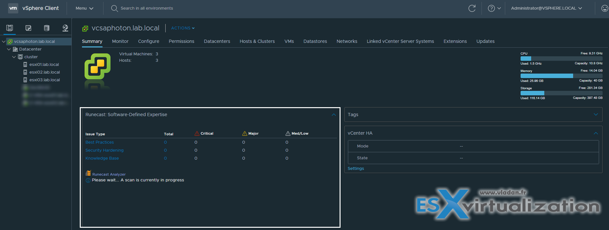Collapse the Runecast panel
This screenshot has width=609, height=230.
(x=334, y=115)
